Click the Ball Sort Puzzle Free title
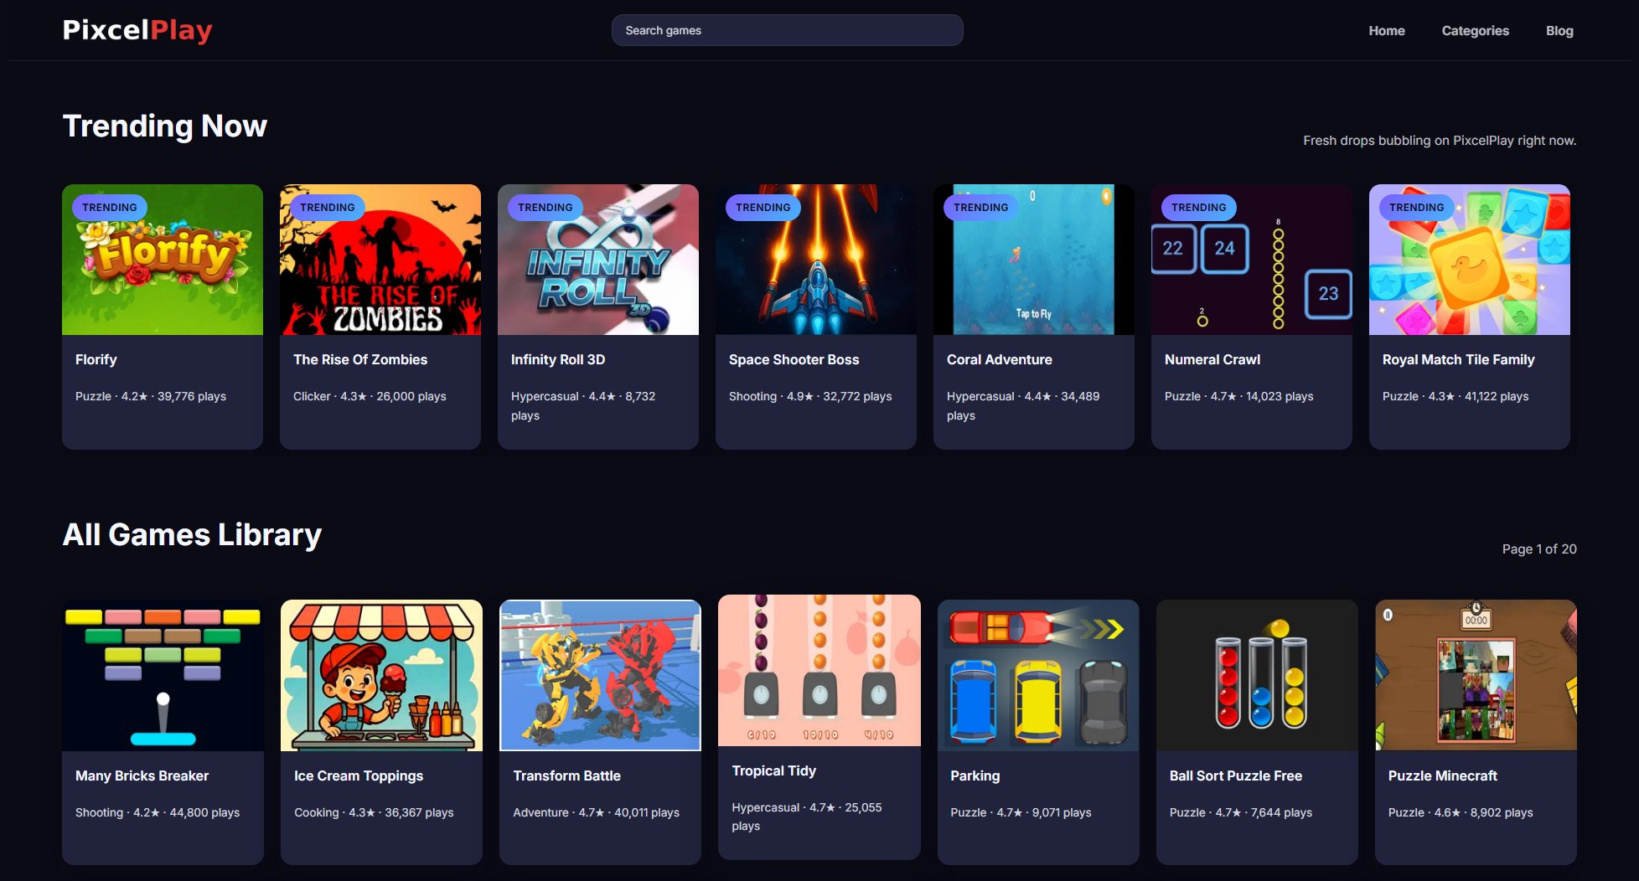 coord(1235,775)
